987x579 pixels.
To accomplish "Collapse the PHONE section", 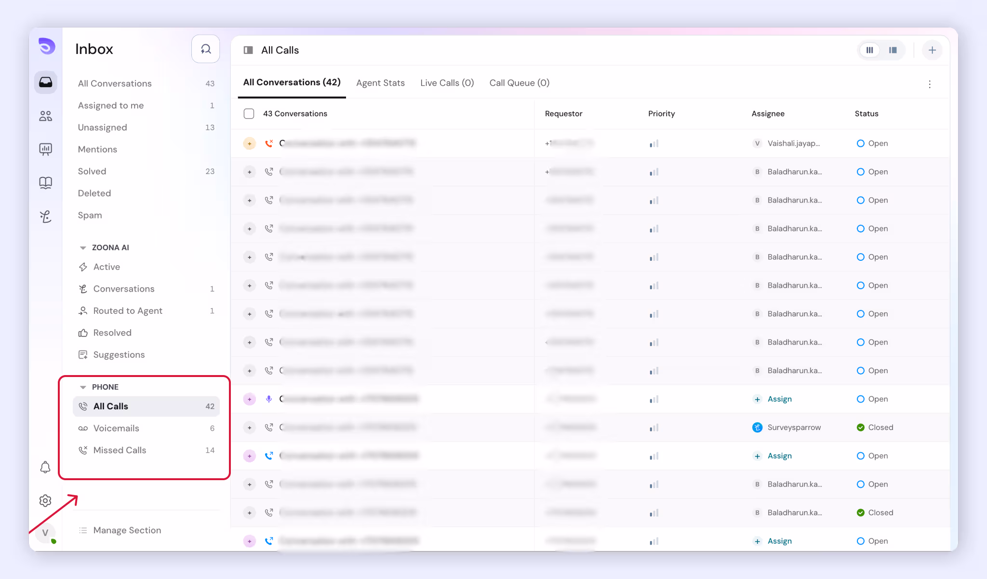I will pyautogui.click(x=83, y=387).
